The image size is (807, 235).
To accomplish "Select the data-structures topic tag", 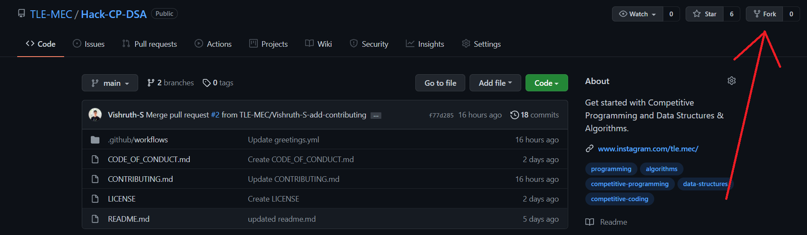I will (705, 184).
